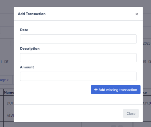Click the Name column header
The image size is (151, 127).
9,92
